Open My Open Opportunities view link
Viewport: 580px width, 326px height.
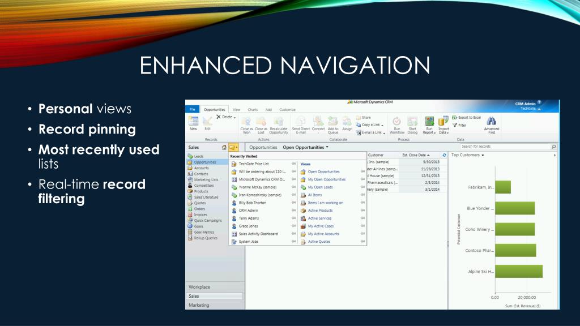[x=327, y=179]
